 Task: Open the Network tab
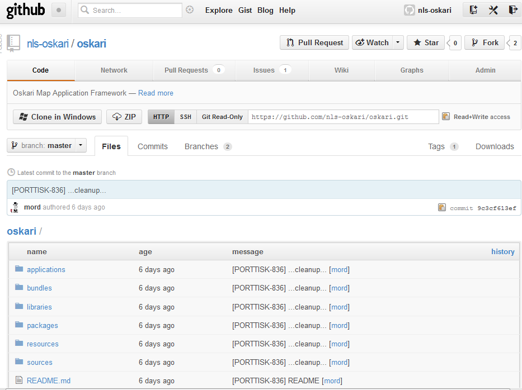(114, 70)
